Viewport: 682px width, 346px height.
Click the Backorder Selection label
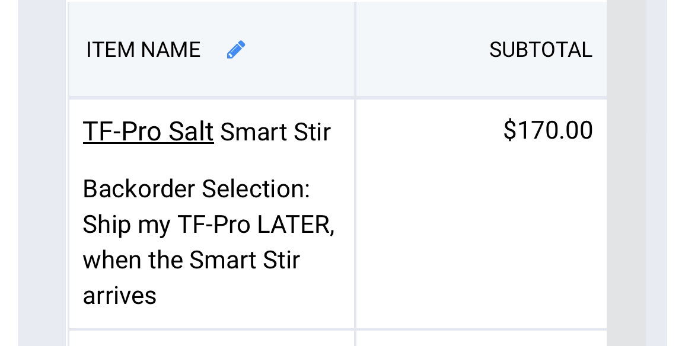[196, 189]
